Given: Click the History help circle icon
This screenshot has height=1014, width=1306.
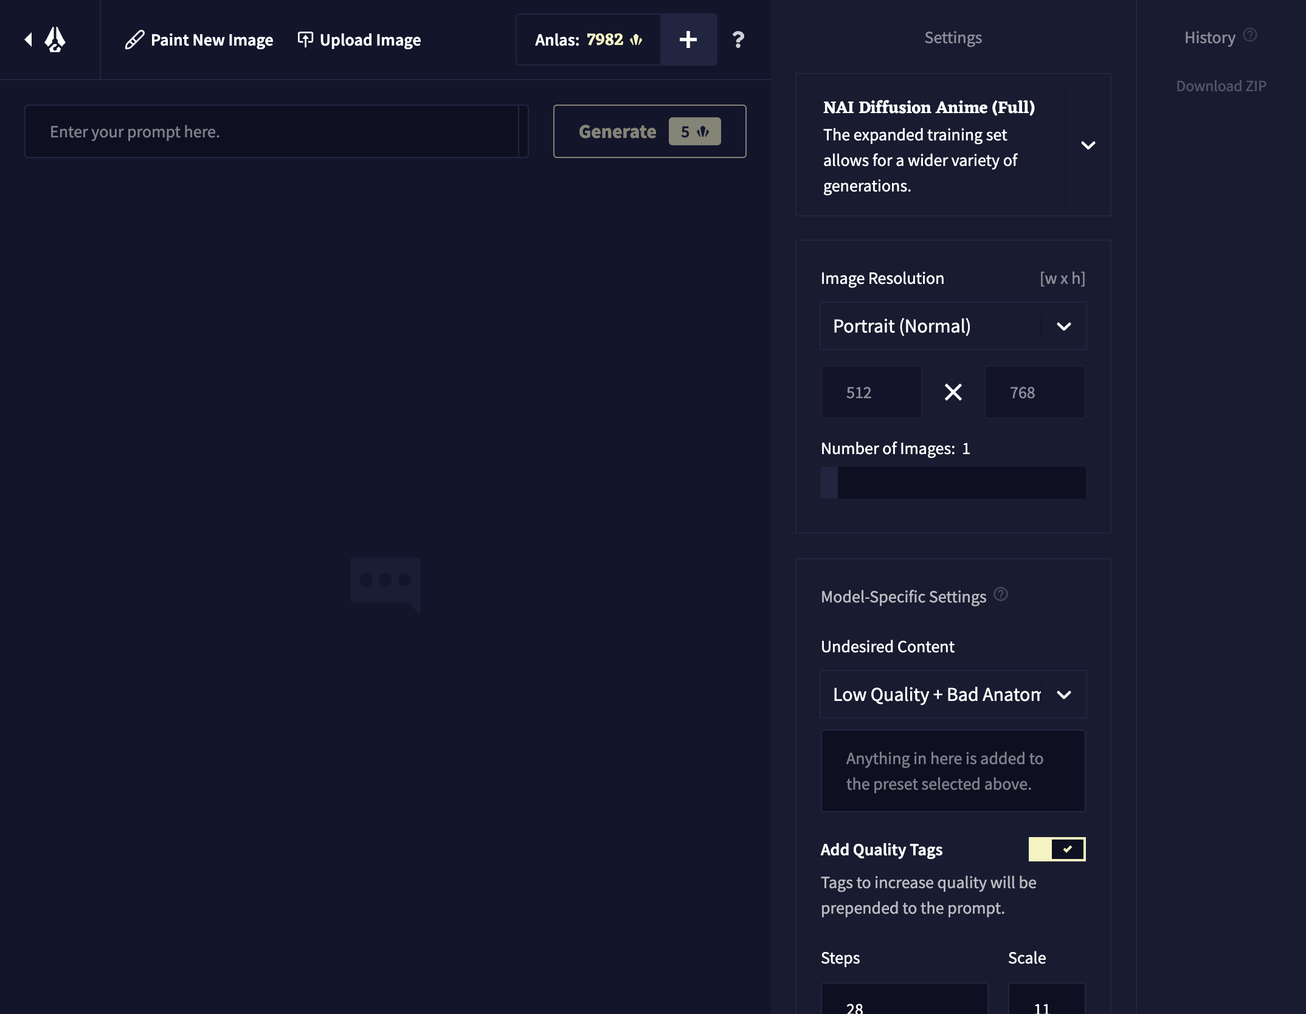Looking at the screenshot, I should tap(1250, 35).
